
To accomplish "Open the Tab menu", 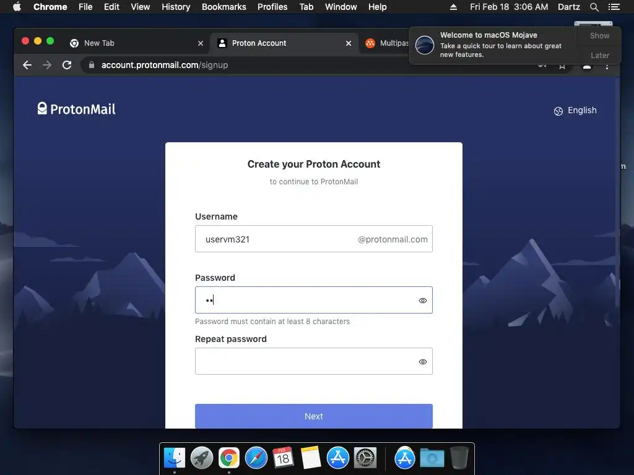I will coord(306,7).
